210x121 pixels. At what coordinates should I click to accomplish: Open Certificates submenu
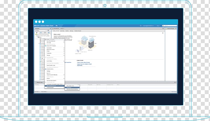pos(55,53)
